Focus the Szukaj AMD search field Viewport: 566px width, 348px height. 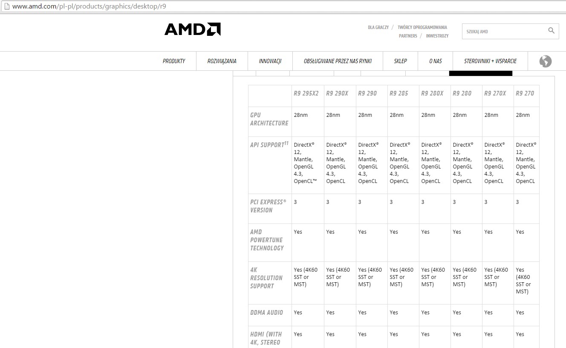(x=503, y=32)
